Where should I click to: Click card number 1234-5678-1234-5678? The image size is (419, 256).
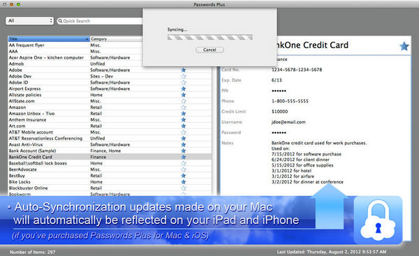pos(297,70)
